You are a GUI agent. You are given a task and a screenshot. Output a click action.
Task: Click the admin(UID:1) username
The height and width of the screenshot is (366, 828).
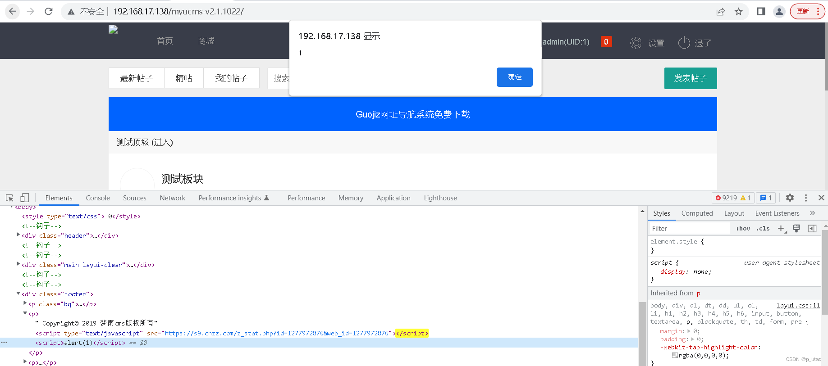pos(566,42)
